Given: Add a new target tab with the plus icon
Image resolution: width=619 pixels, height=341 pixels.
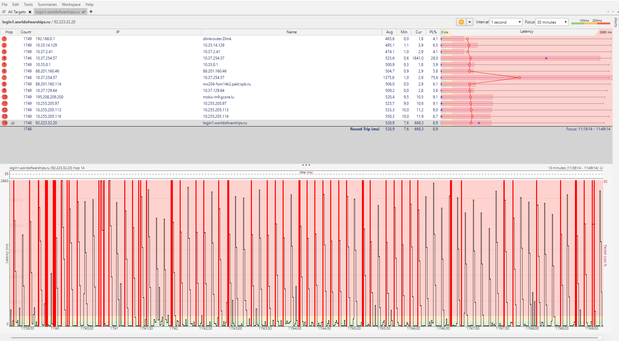Looking at the screenshot, I should (91, 12).
